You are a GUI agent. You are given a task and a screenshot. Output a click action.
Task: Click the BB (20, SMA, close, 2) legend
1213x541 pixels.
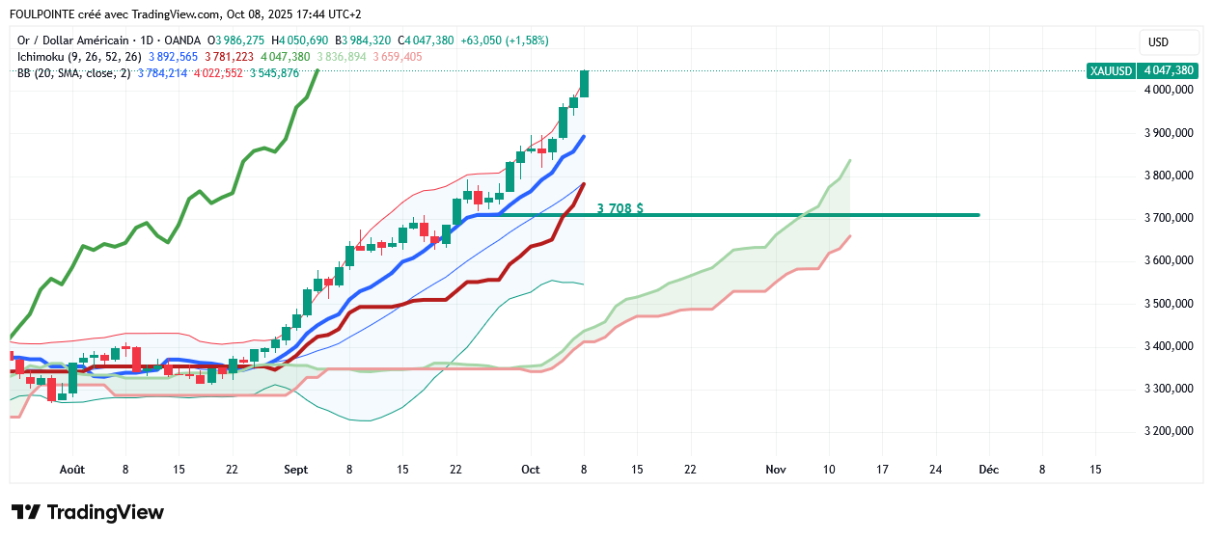pos(74,73)
